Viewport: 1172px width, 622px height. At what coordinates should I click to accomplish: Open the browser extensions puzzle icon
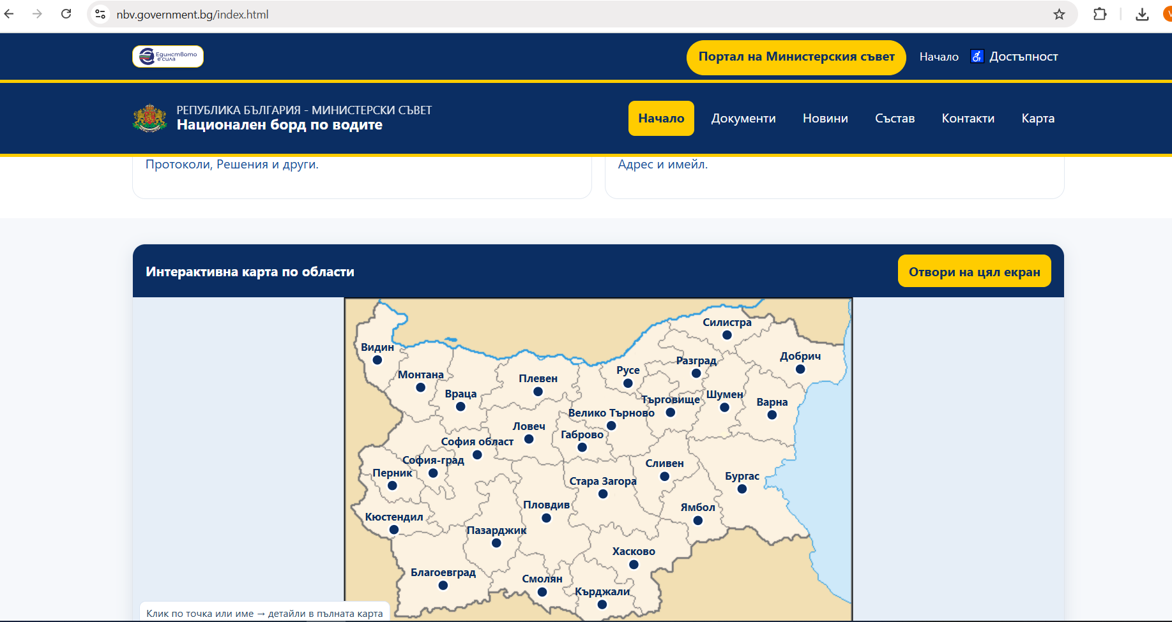point(1100,14)
